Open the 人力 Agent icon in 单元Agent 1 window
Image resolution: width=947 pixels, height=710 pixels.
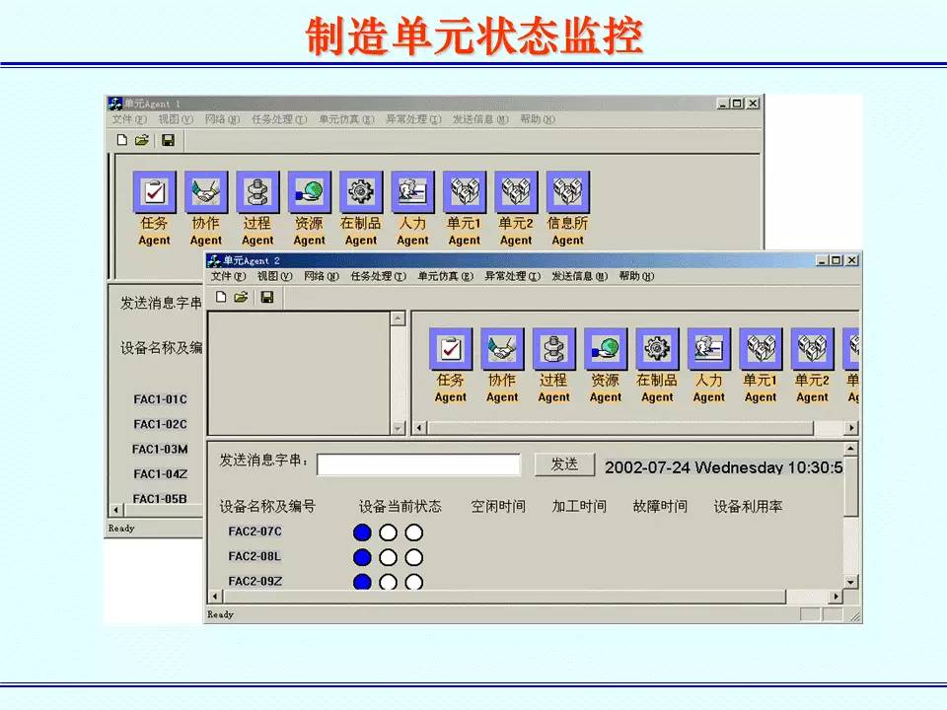[412, 192]
